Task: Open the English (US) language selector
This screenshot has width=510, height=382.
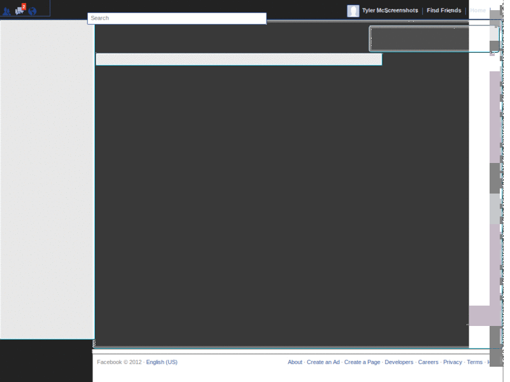Action: point(161,362)
